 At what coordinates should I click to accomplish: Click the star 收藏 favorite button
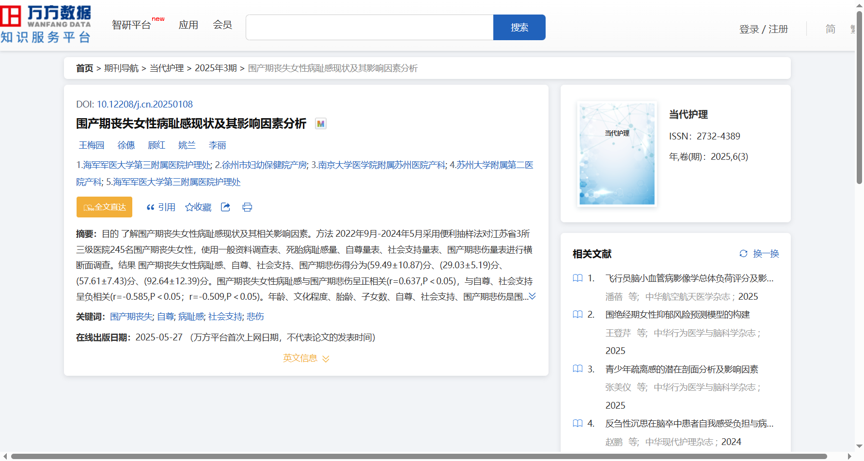[198, 207]
